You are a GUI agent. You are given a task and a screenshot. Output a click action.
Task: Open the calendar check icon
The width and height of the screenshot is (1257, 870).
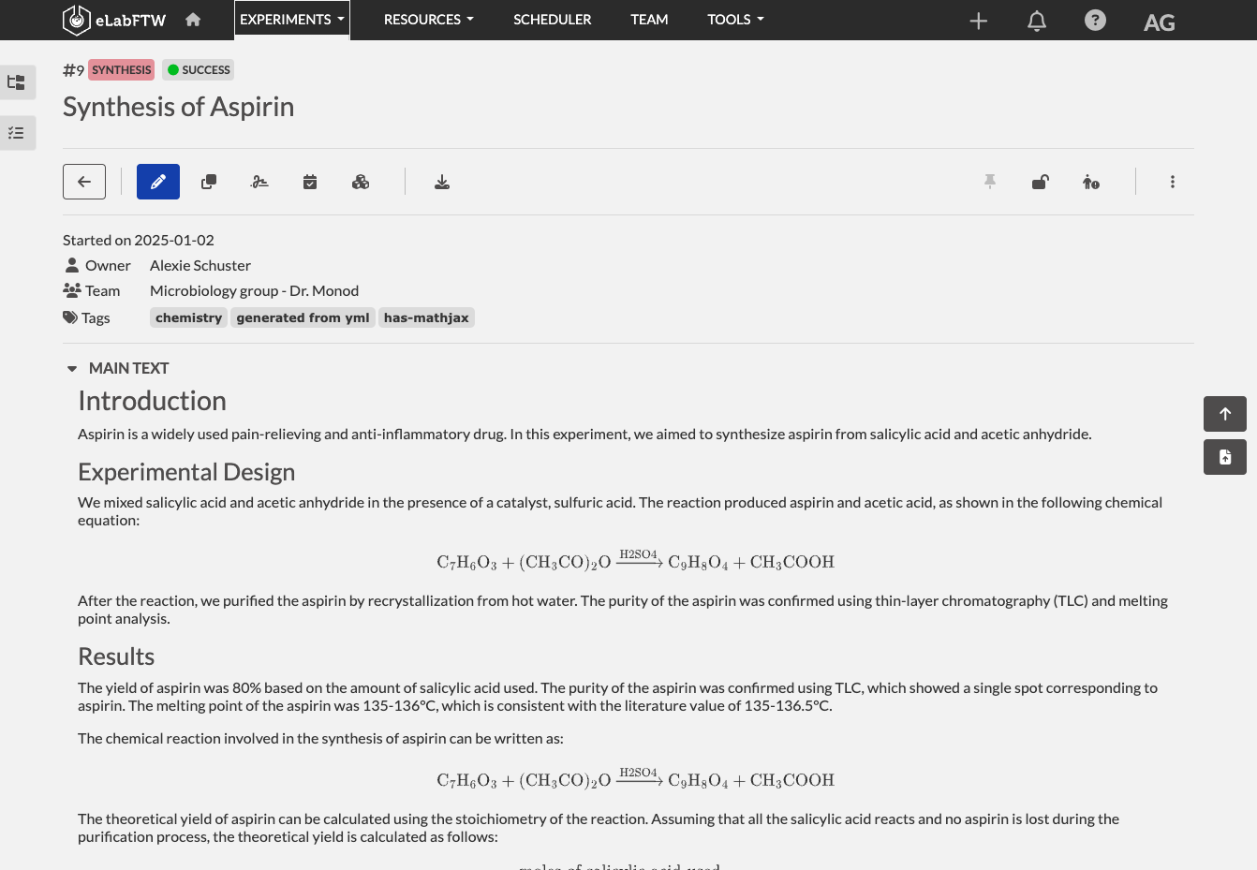pos(310,182)
